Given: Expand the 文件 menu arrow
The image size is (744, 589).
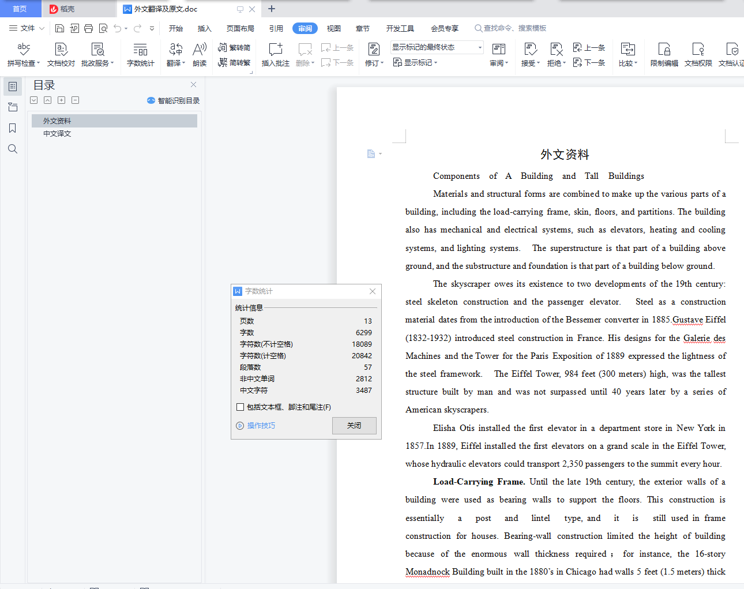Looking at the screenshot, I should (x=42, y=28).
